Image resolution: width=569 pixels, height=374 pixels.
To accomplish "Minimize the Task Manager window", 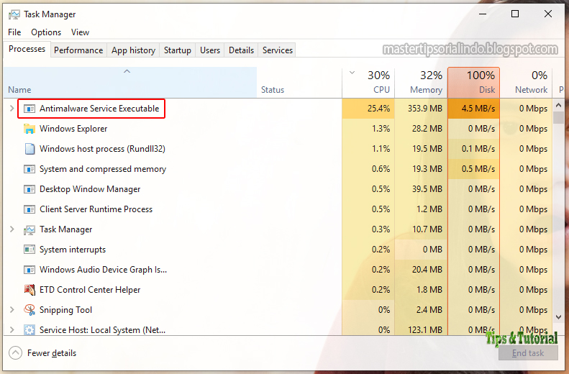I will tap(483, 14).
